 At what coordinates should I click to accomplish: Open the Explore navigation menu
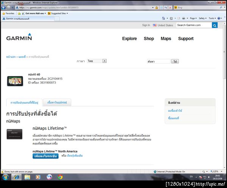[x=129, y=39]
